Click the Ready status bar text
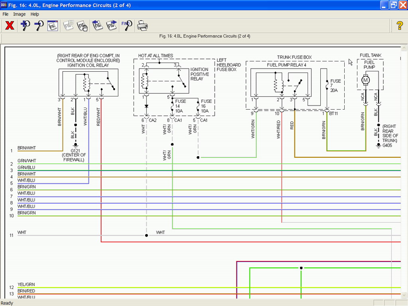Viewport: 408px width, 306px height. 7,303
